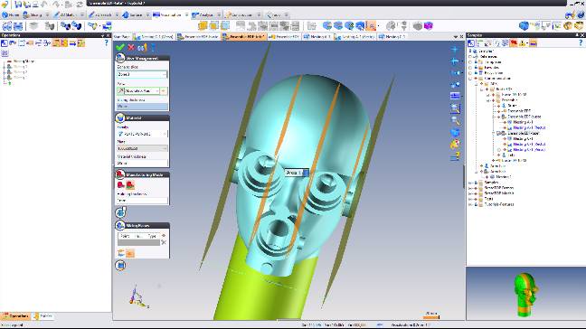Select Tutorials-Features item in project tree
The width and height of the screenshot is (586, 329).
click(x=499, y=204)
